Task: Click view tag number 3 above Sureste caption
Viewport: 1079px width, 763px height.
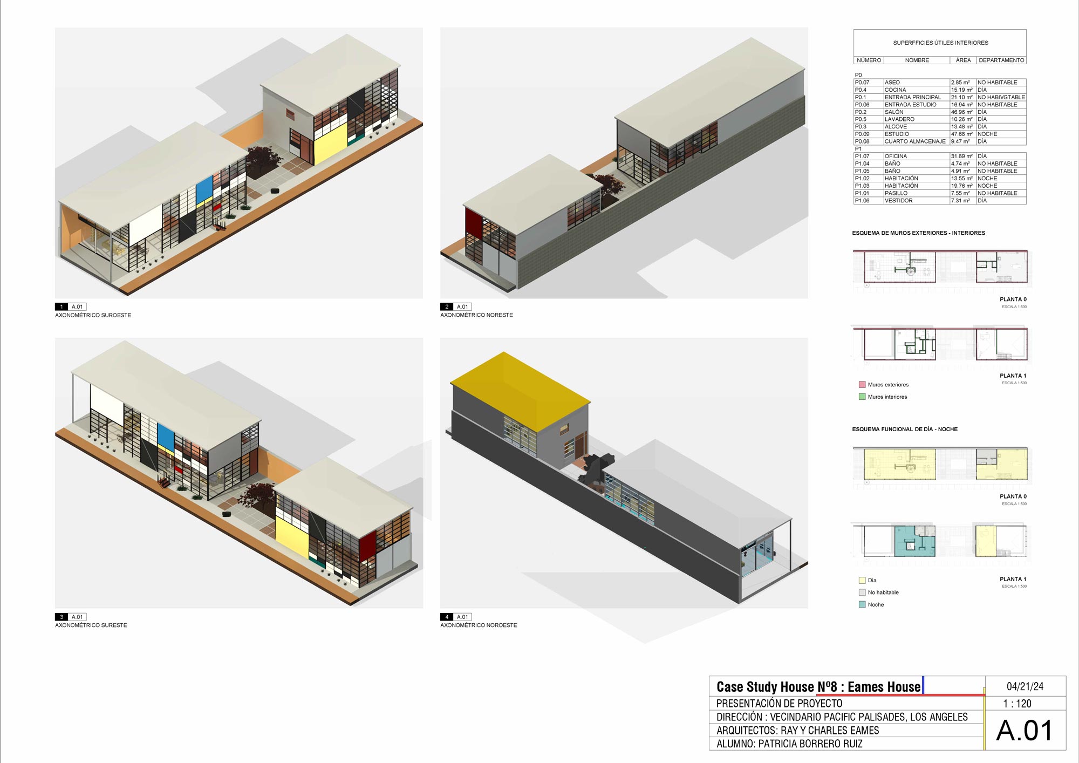Action: tap(62, 617)
